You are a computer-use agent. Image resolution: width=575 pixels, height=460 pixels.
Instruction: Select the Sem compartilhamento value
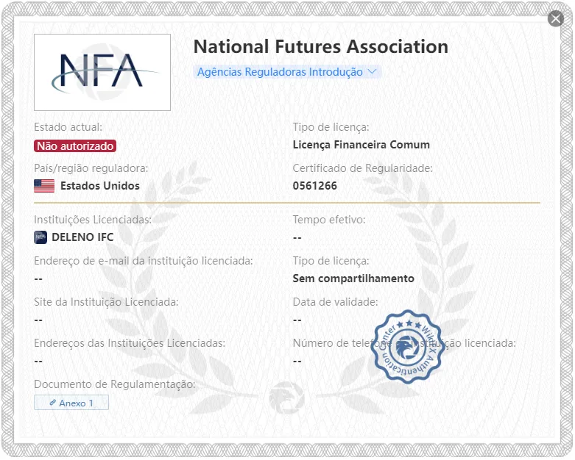coord(353,278)
